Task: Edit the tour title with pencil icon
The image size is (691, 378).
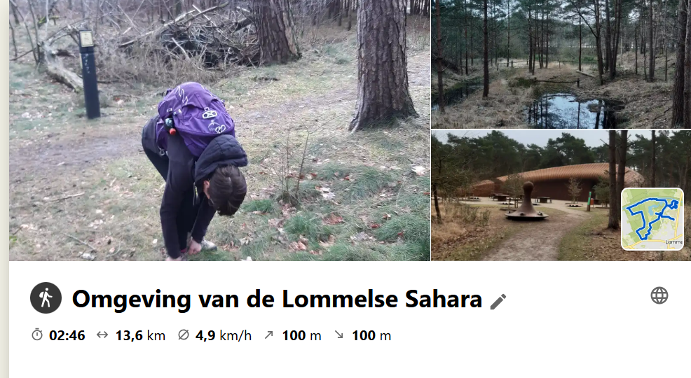Action: coord(498,302)
